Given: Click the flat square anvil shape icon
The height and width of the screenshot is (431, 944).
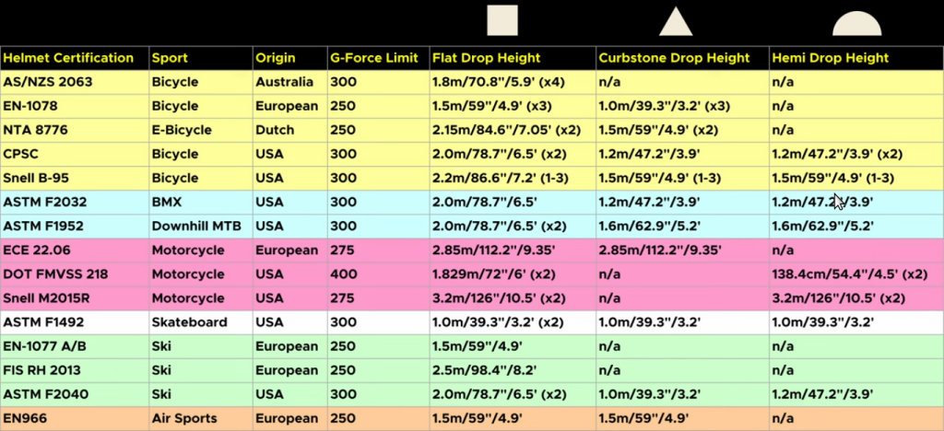Looking at the screenshot, I should [x=502, y=20].
